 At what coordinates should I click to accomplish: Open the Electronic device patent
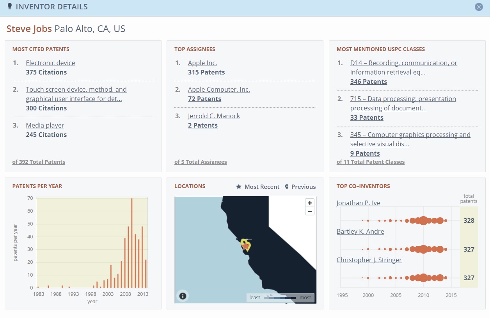pos(50,63)
